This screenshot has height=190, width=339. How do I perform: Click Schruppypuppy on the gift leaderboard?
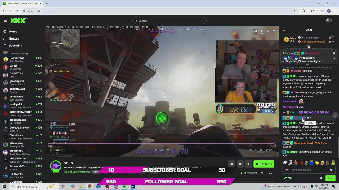point(311,37)
